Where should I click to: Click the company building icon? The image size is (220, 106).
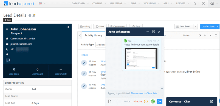[7, 39]
